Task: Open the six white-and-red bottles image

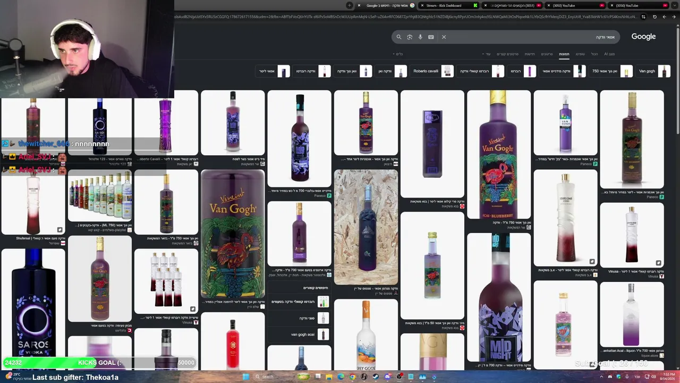Action: coord(166,281)
